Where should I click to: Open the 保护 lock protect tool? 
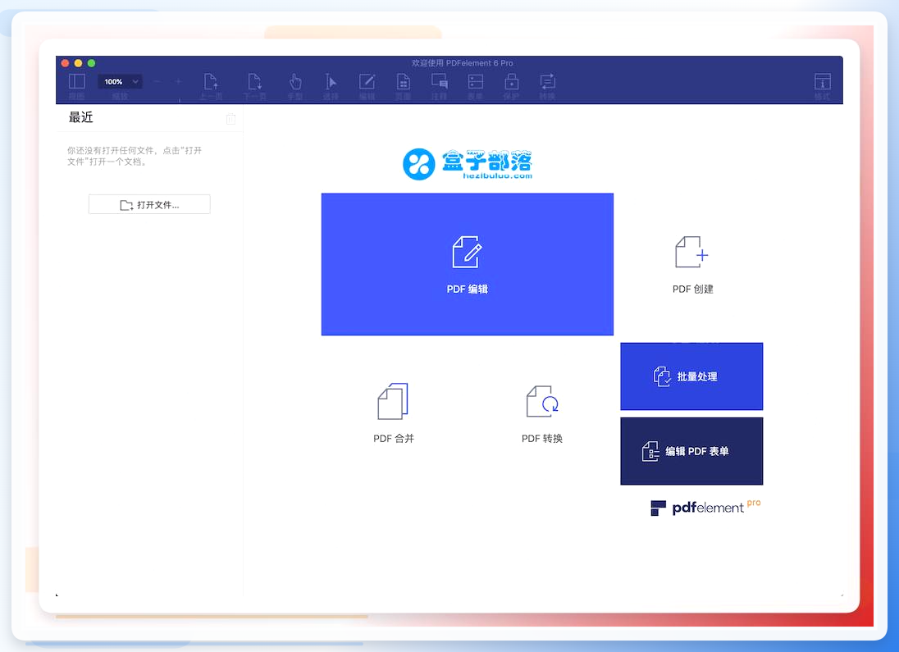(511, 81)
